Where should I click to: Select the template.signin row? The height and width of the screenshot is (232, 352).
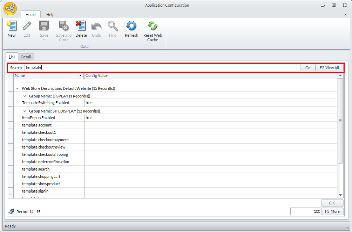click(179, 191)
